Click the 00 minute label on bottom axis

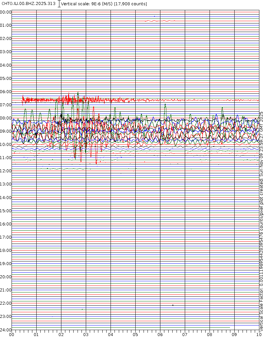(12, 334)
